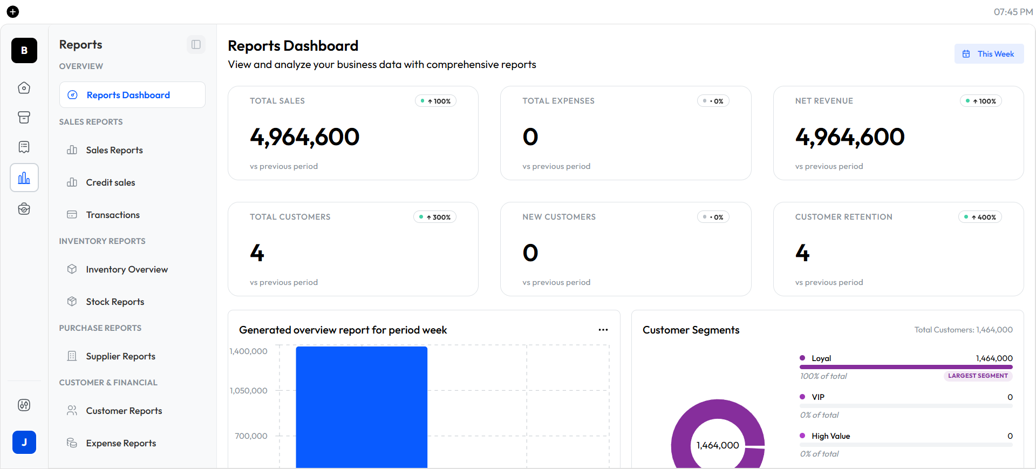
Task: Select the bar chart reports rail icon
Action: pos(24,178)
